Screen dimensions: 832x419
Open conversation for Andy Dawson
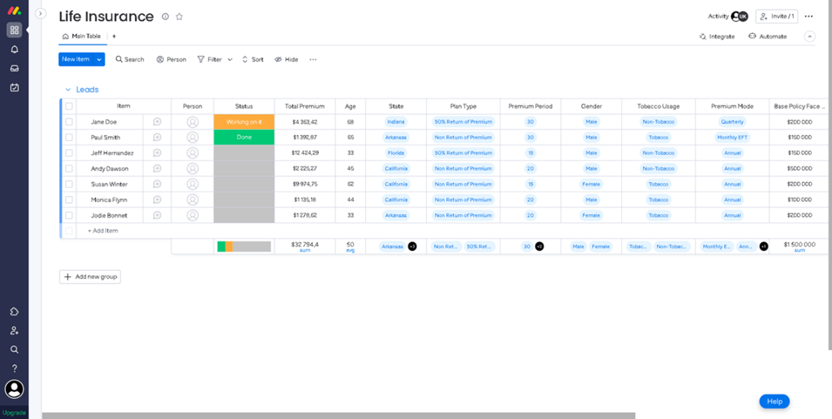[x=157, y=169]
